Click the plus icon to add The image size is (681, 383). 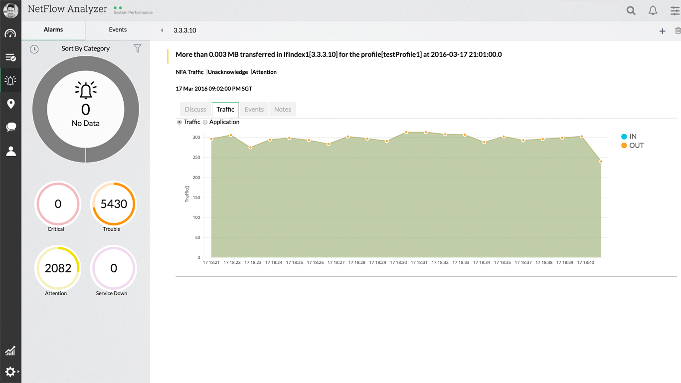coord(663,31)
